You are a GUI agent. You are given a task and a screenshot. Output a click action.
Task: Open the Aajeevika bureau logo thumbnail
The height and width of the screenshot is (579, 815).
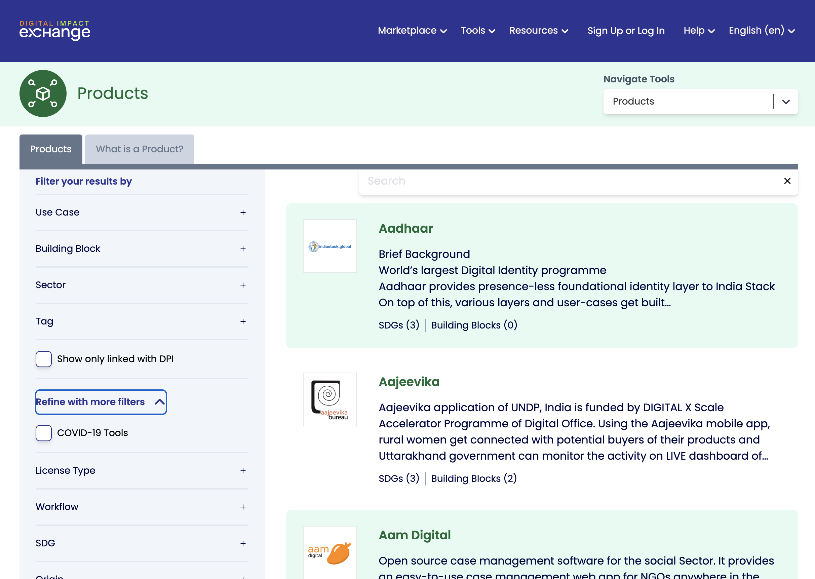pos(330,399)
